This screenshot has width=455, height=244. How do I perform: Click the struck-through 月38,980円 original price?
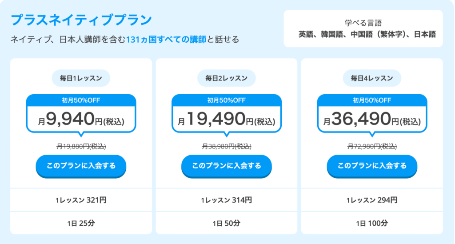(227, 147)
